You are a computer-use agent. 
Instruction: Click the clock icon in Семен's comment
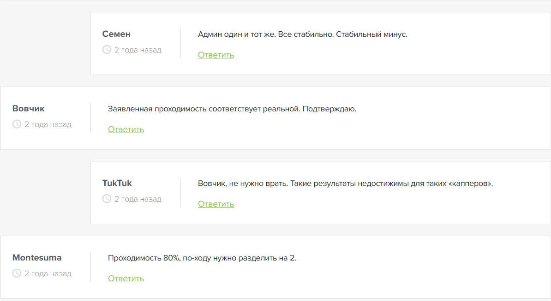coord(107,50)
